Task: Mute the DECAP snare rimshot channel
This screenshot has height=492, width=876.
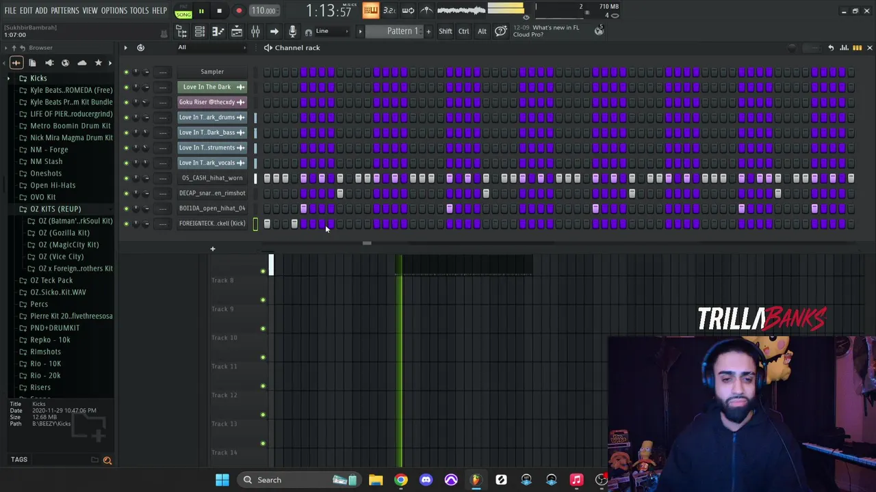Action: (x=126, y=193)
